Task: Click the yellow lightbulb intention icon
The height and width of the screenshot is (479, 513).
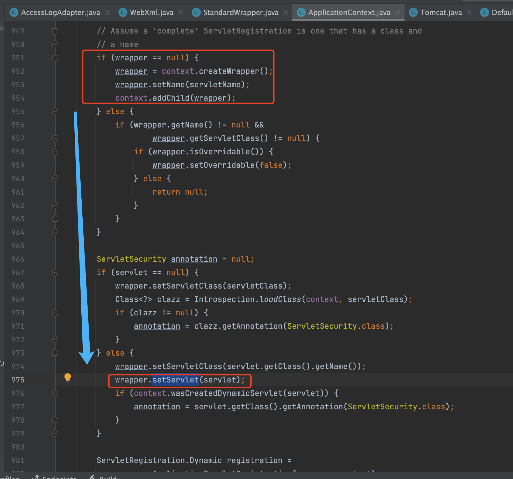Action: [x=67, y=378]
